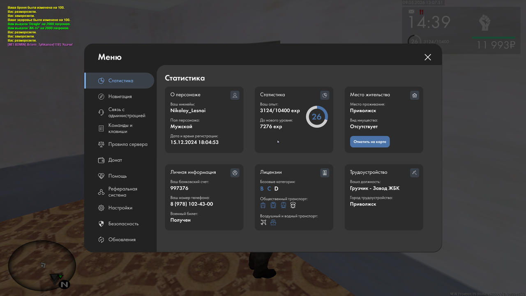Click the date stamp 09.05.2026 13:07:51
Image resolution: width=526 pixels, height=296 pixels.
coord(422,2)
